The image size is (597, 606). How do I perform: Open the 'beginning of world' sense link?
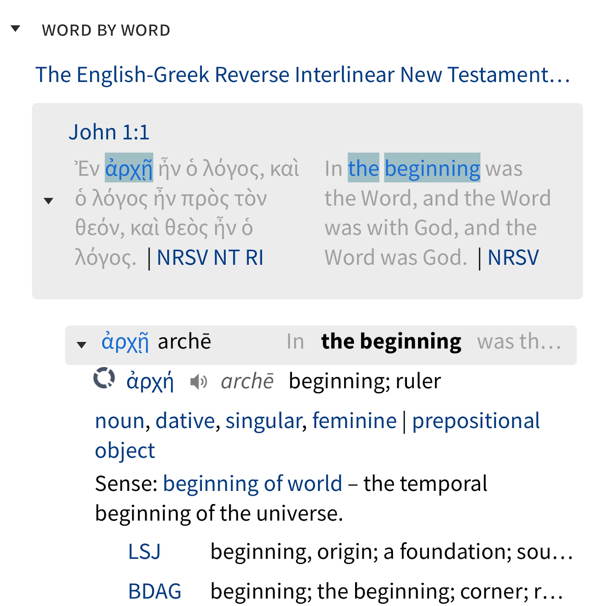253,484
